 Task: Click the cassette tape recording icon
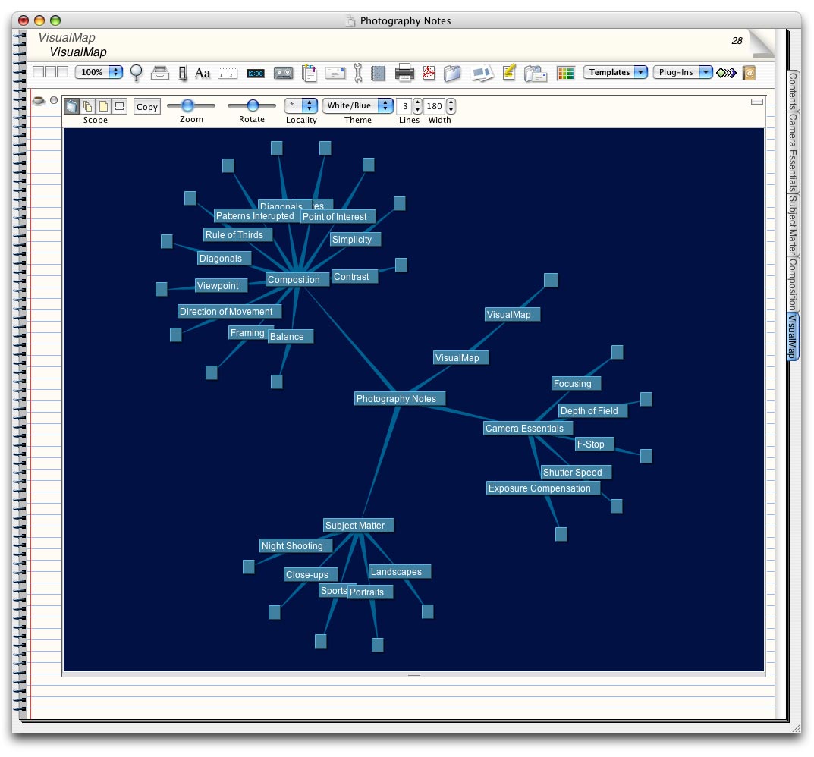(x=283, y=74)
